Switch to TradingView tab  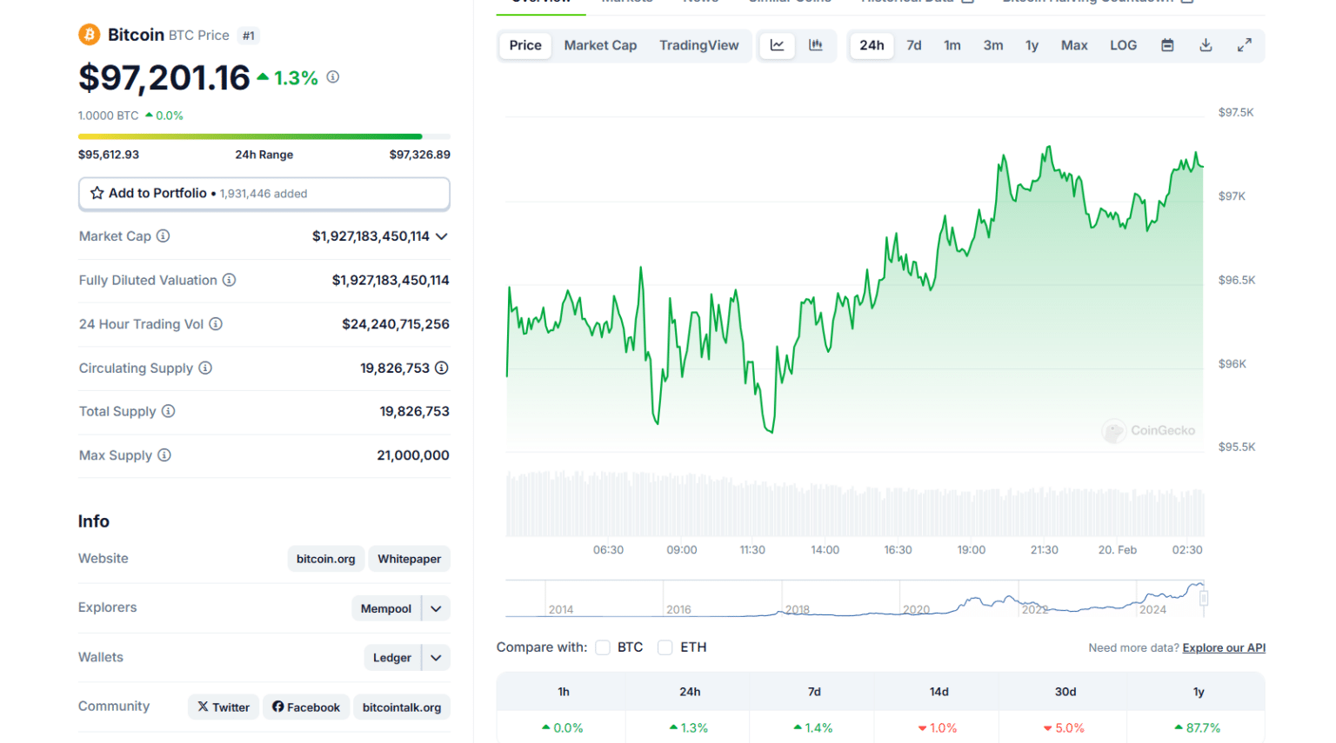tap(699, 45)
